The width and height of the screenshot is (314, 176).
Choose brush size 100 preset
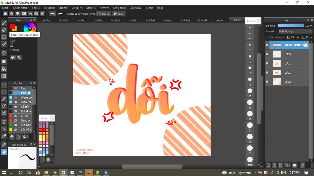[x=250, y=161]
